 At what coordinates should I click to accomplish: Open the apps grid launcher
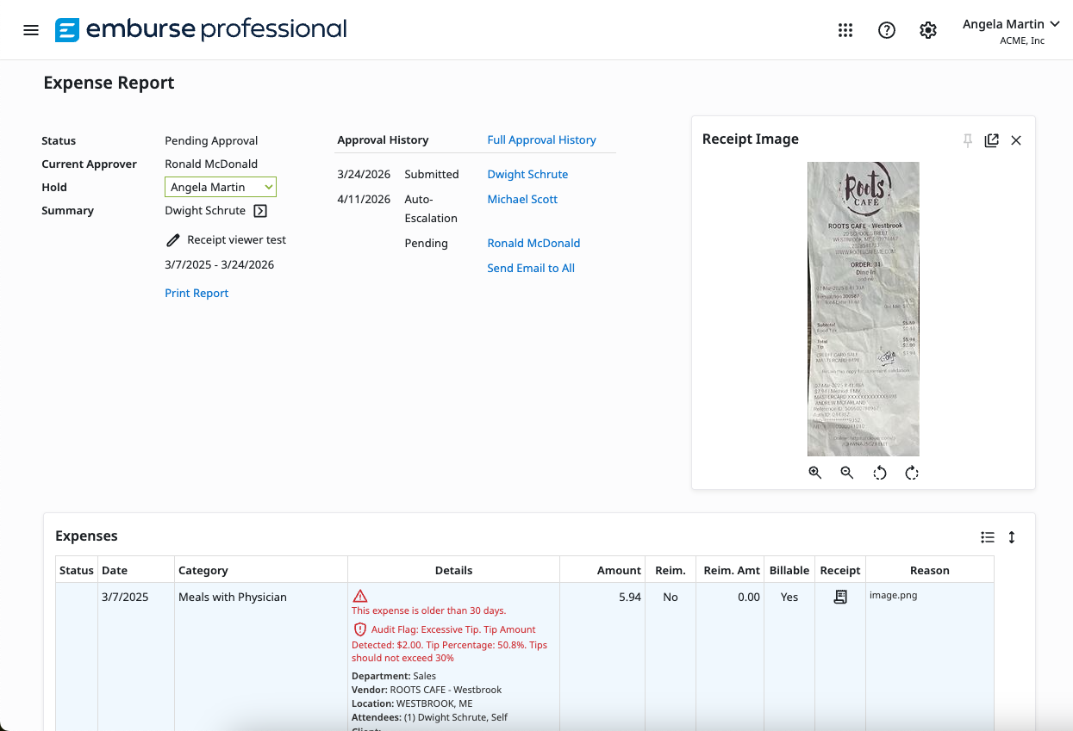[x=845, y=30]
